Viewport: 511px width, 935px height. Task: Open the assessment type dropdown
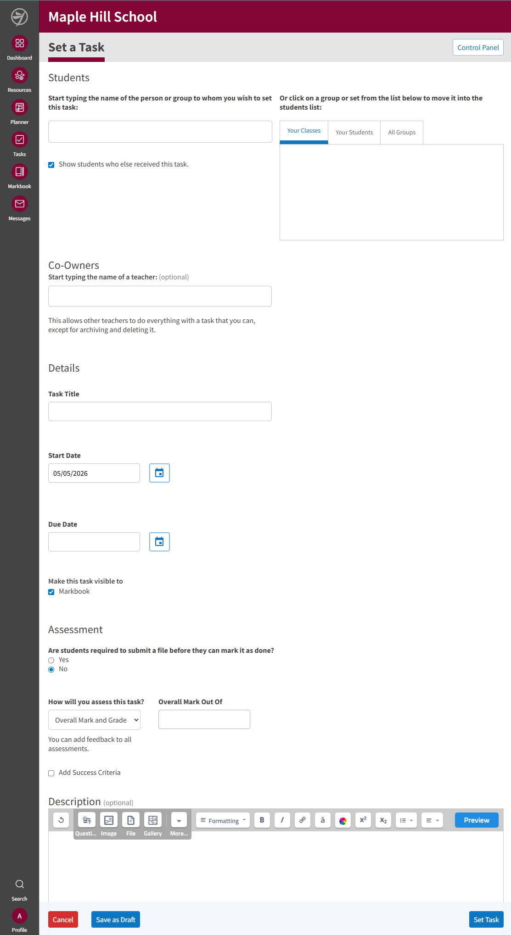94,720
